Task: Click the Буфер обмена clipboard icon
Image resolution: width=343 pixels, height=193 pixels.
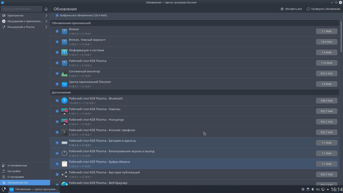Action: click(64, 164)
